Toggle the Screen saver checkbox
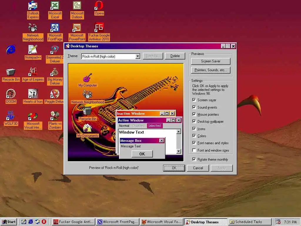301x226 pixels. point(194,100)
